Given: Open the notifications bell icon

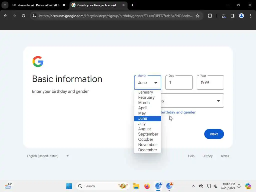Looking at the screenshot, I should pyautogui.click(x=239, y=186).
